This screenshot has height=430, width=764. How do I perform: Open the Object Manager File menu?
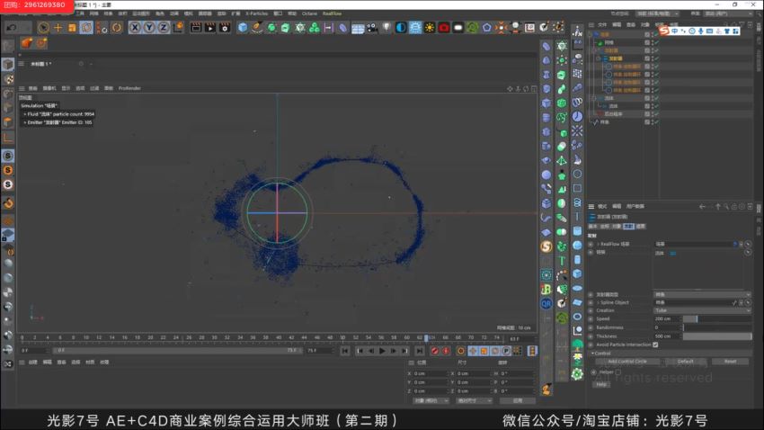(603, 24)
